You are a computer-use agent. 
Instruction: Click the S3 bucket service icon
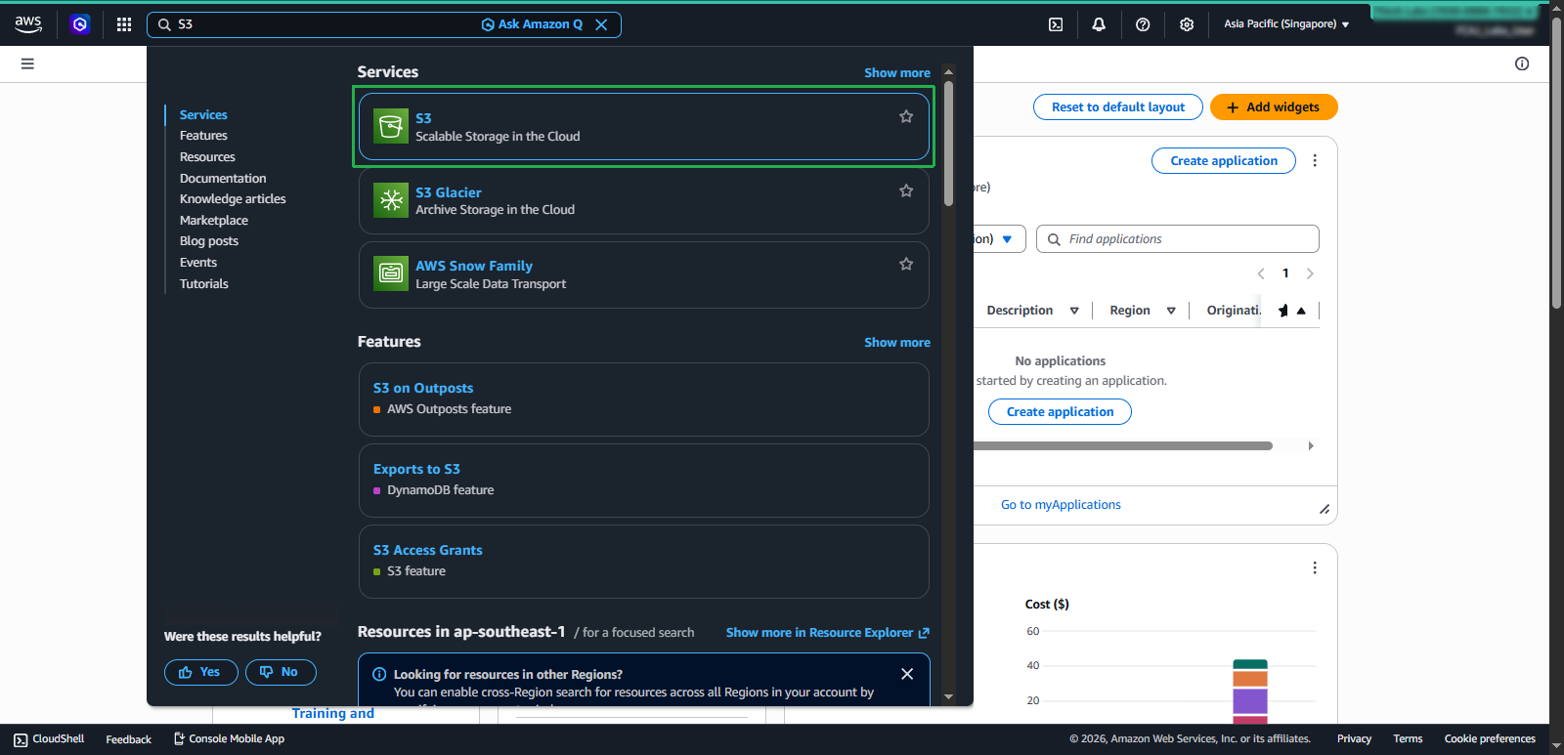pos(391,126)
